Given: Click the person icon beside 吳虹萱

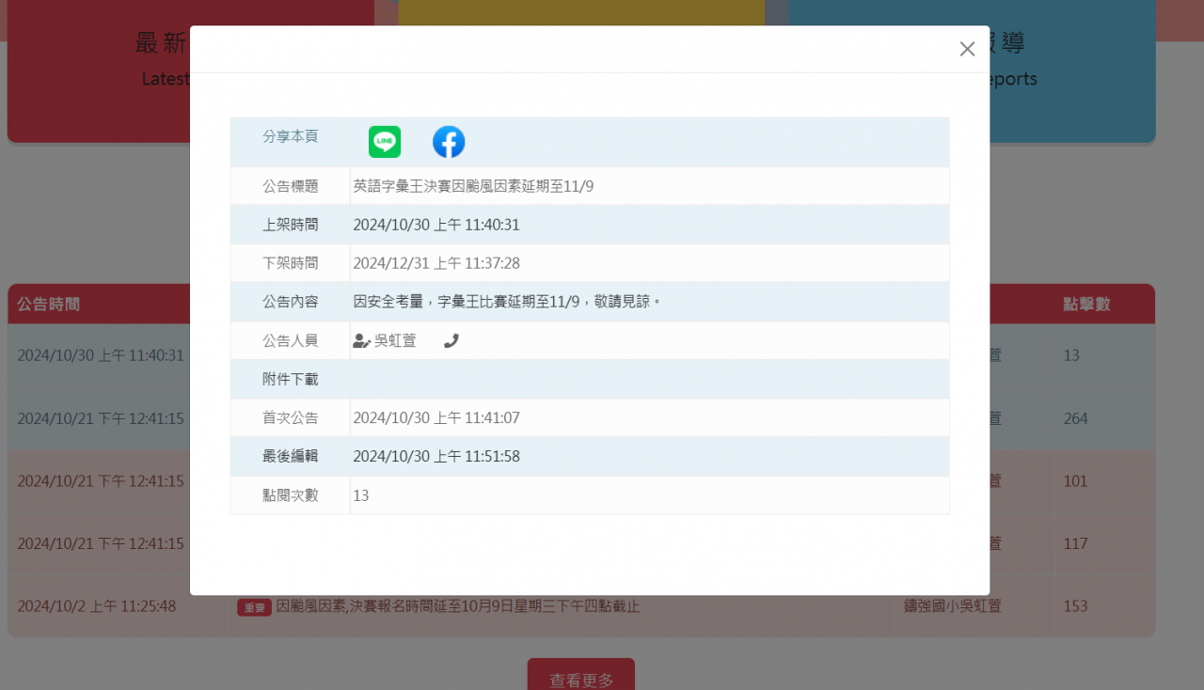Looking at the screenshot, I should 361,341.
